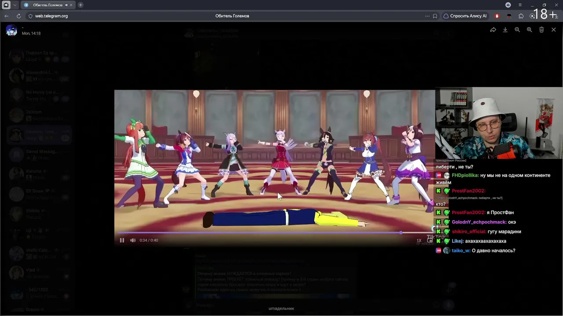Click the Likej username in chat

pyautogui.click(x=457, y=241)
